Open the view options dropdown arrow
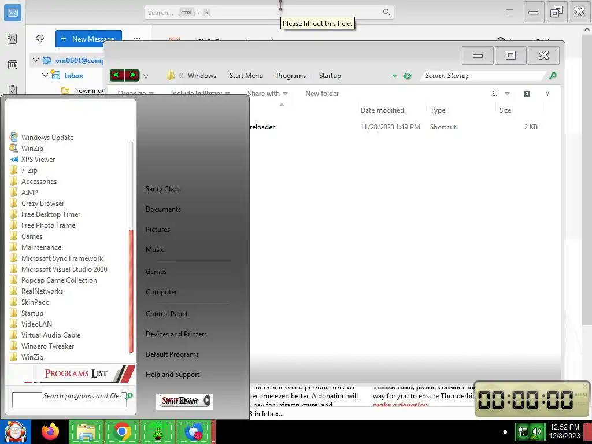592x444 pixels. 508,94
